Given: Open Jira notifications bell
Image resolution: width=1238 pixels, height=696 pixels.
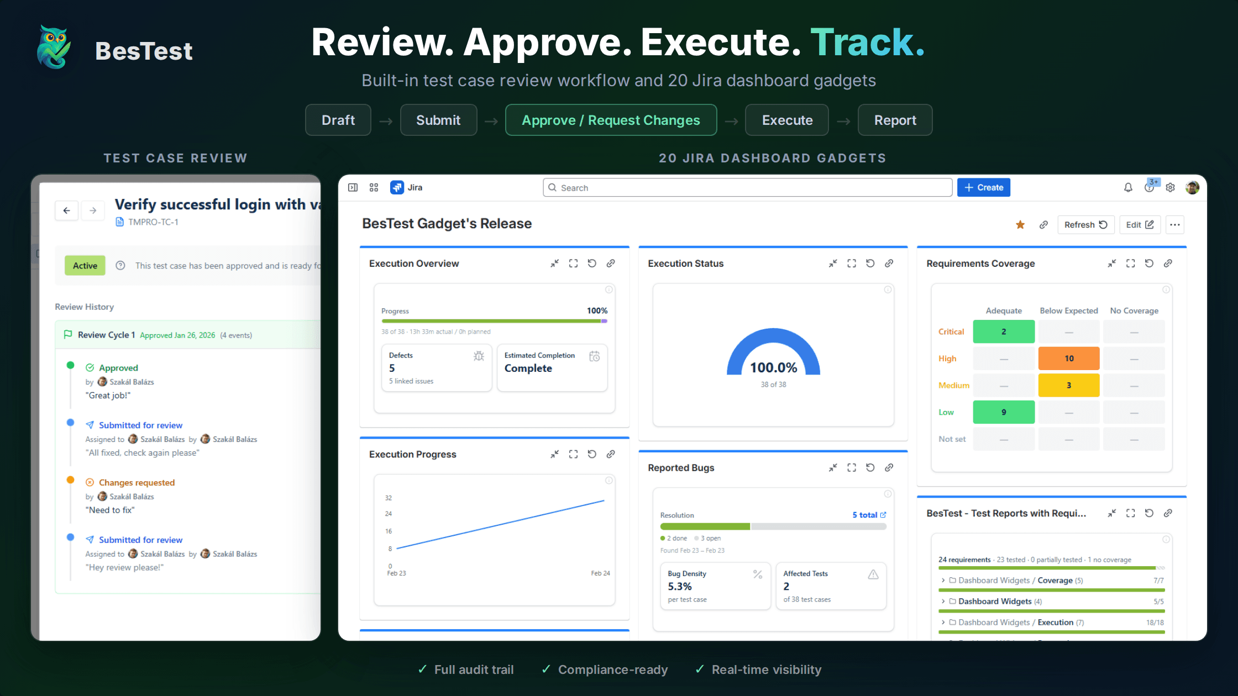Looking at the screenshot, I should coord(1128,187).
